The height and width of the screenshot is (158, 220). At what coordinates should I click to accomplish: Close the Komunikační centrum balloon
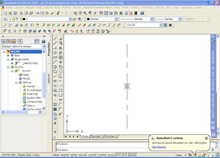point(206,138)
